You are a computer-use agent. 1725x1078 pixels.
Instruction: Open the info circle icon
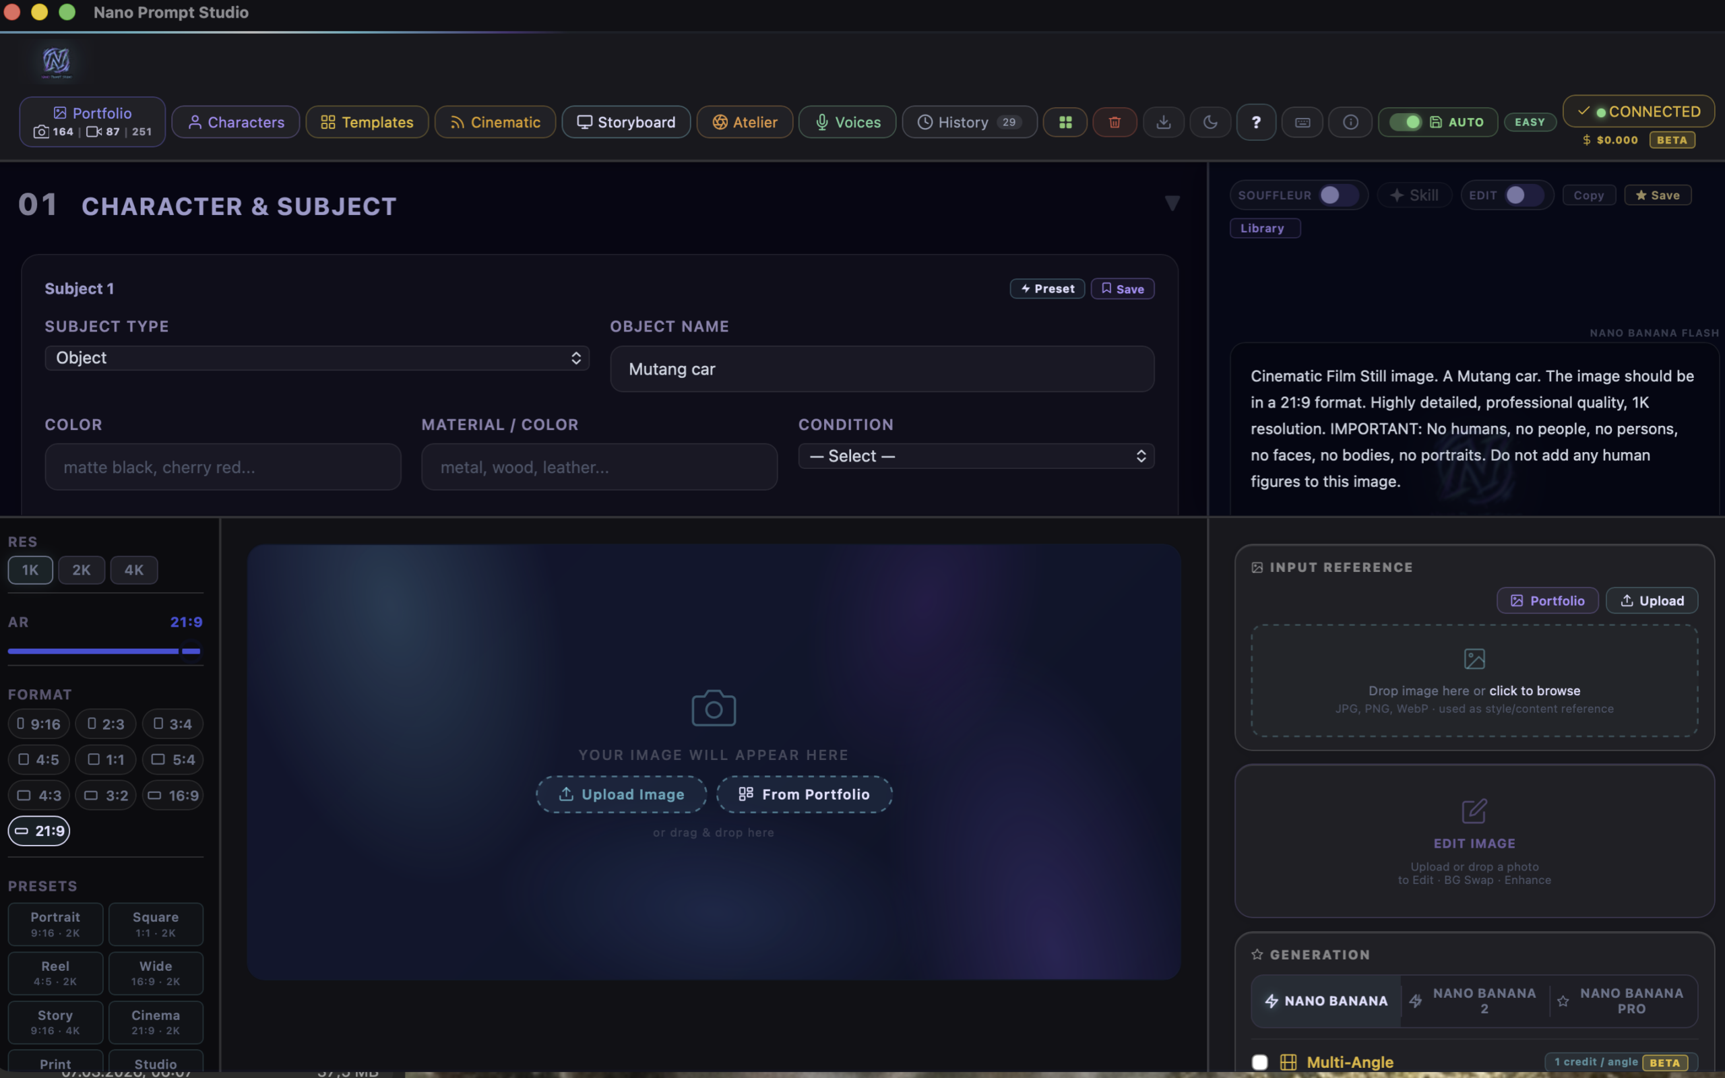coord(1350,123)
